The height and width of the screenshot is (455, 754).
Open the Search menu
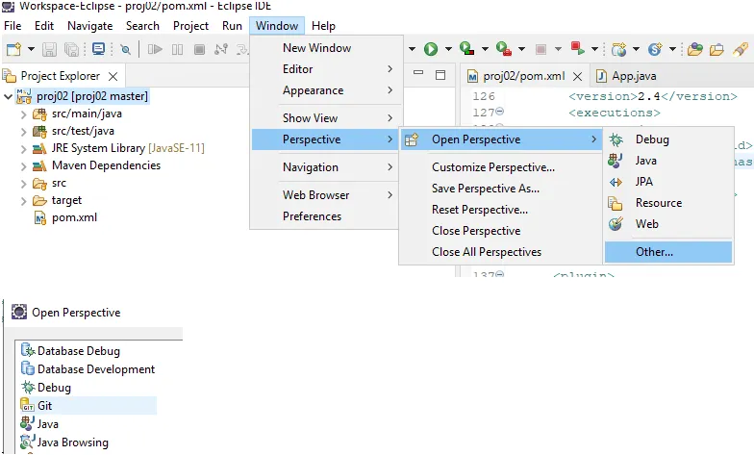(142, 26)
